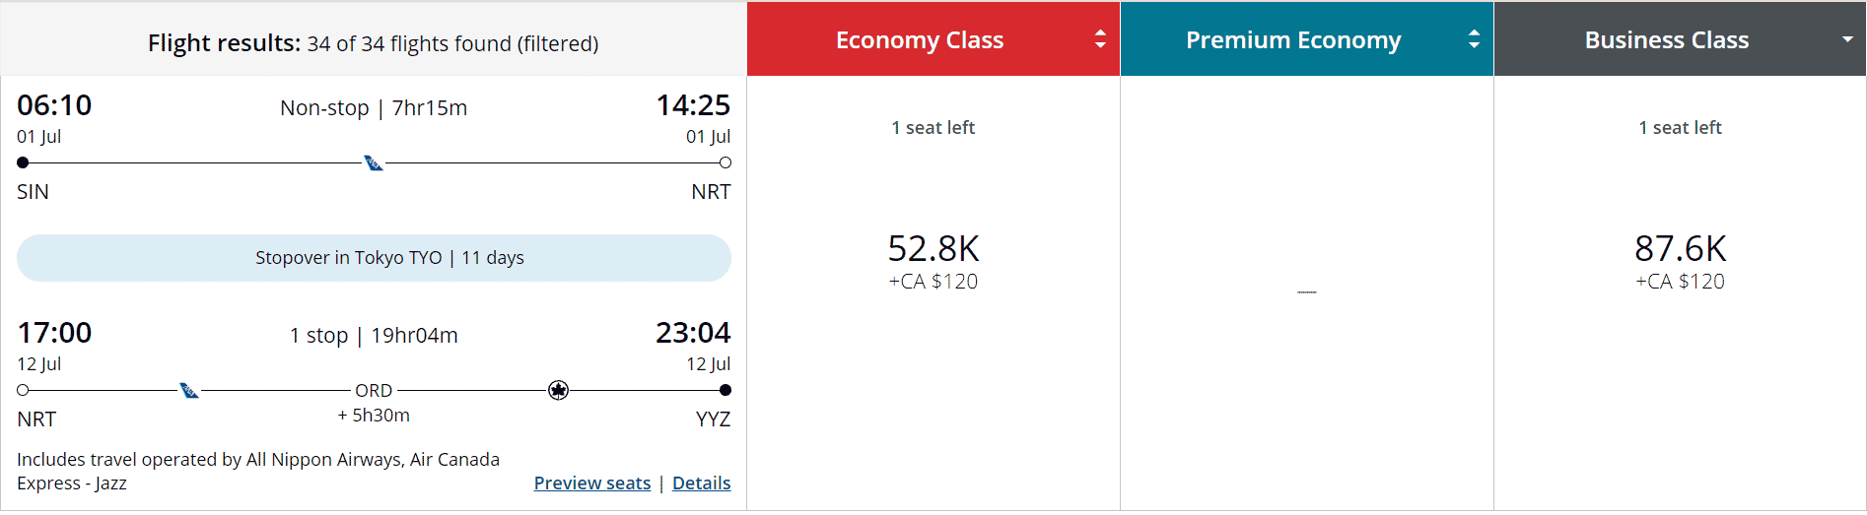
Task: Click the empty Premium Economy fare cell
Action: (1306, 291)
